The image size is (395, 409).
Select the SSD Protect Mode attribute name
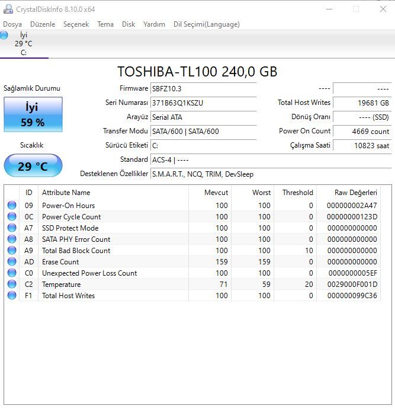70,228
